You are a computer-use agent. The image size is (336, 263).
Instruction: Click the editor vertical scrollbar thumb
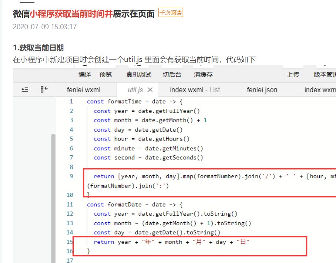click(53, 198)
